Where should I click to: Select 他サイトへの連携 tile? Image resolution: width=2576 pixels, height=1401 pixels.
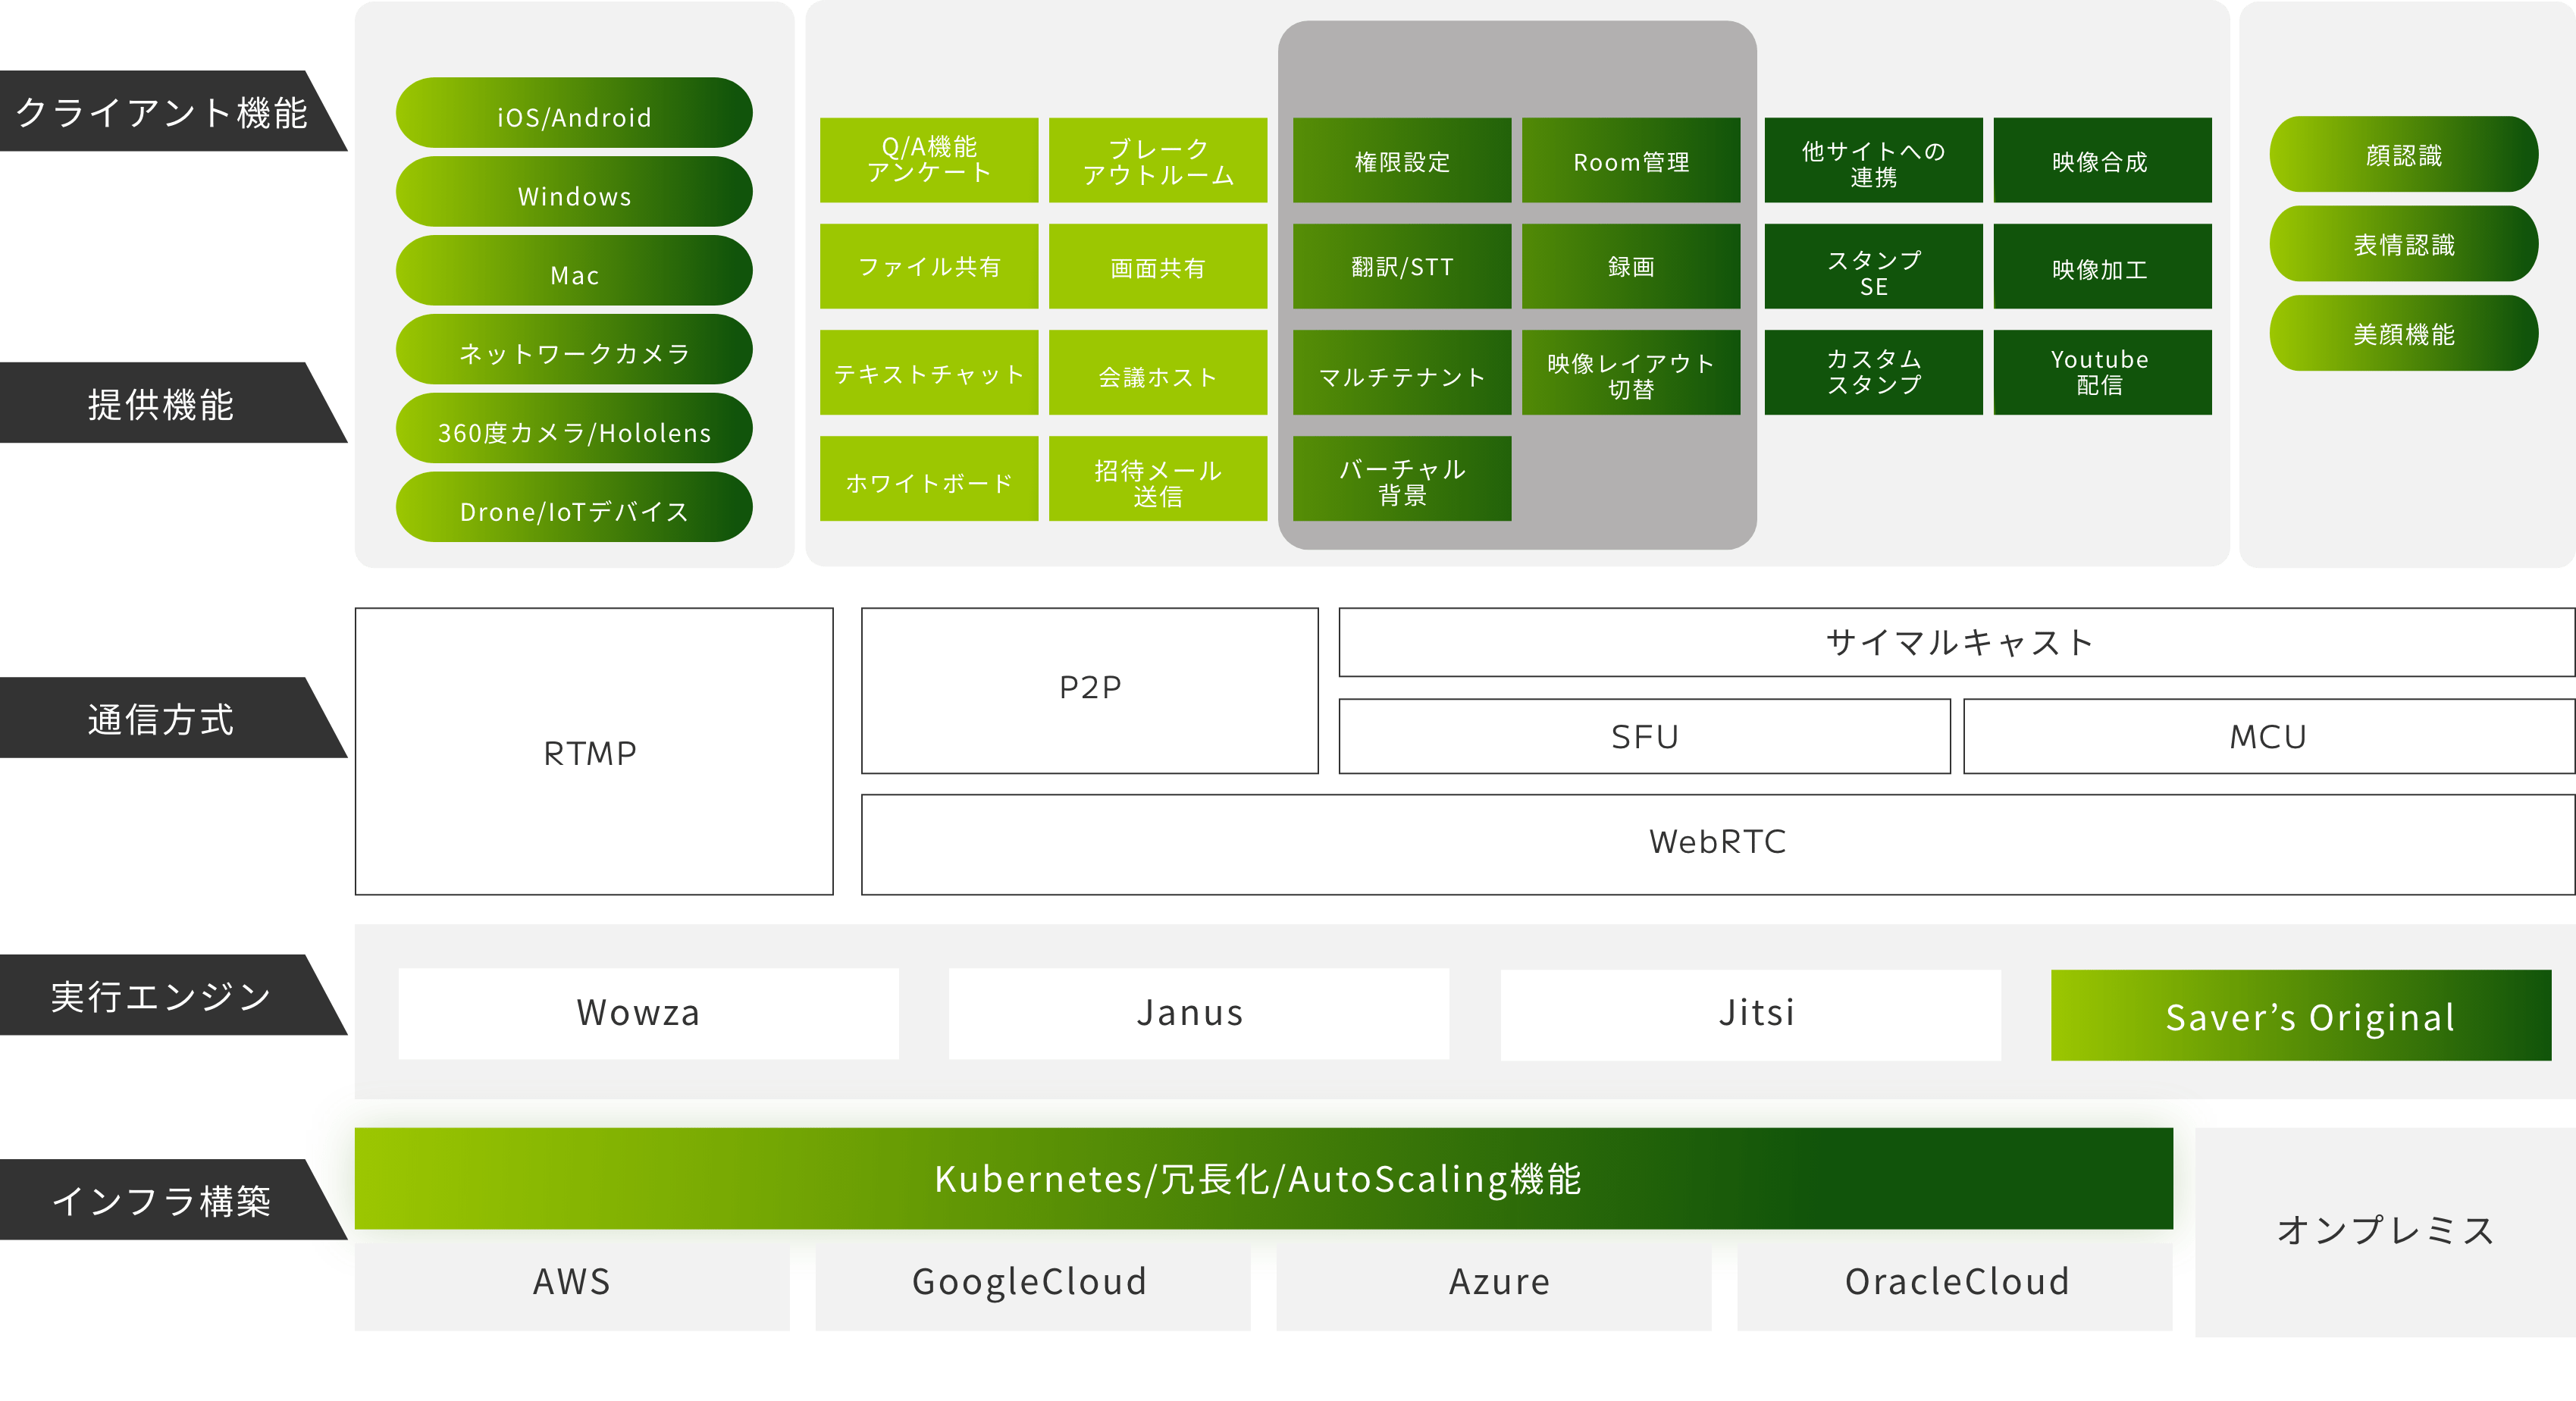coord(1873,160)
